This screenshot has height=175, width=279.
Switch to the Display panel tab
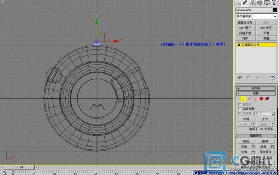267,3
